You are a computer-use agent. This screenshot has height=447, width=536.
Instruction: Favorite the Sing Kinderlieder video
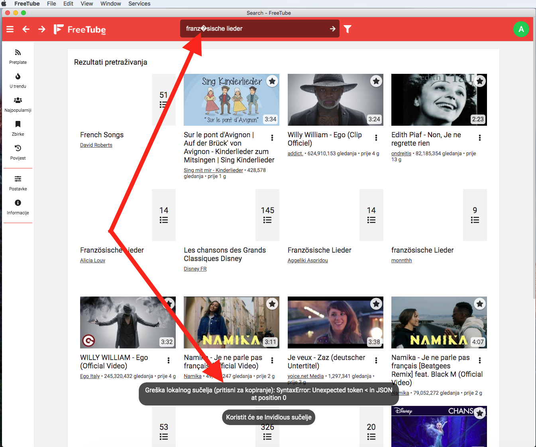click(272, 81)
